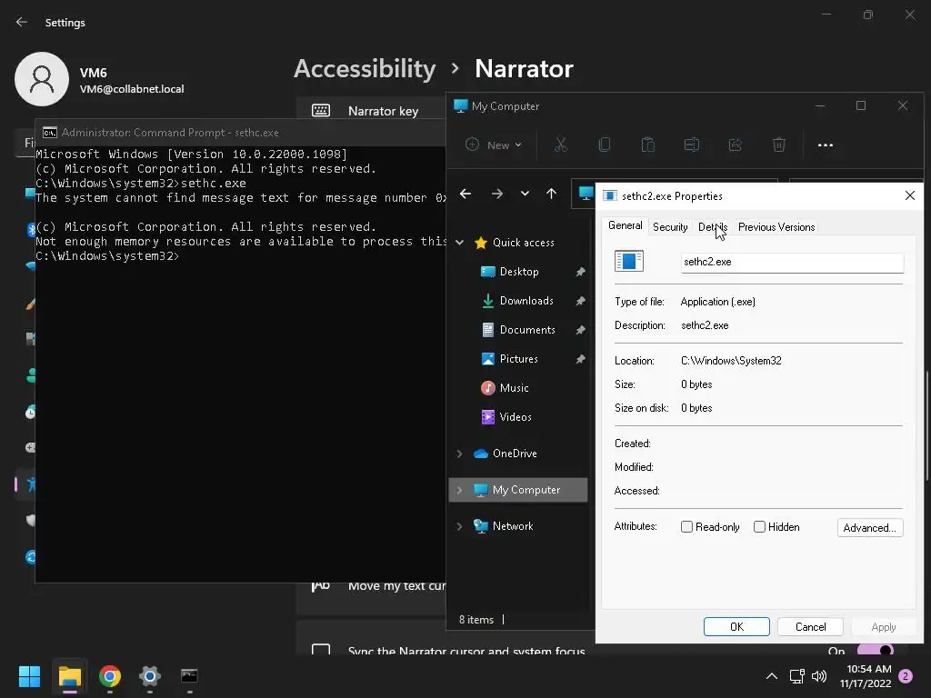Open notification badge showing 2
Screen dimensions: 931x698
point(906,676)
